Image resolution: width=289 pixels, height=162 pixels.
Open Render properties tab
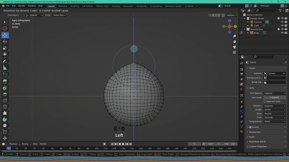242,69
